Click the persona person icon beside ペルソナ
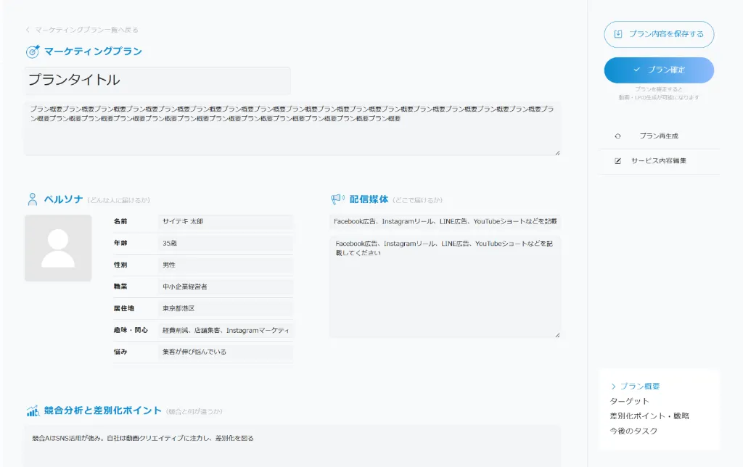Image resolution: width=743 pixels, height=467 pixels. tap(32, 199)
